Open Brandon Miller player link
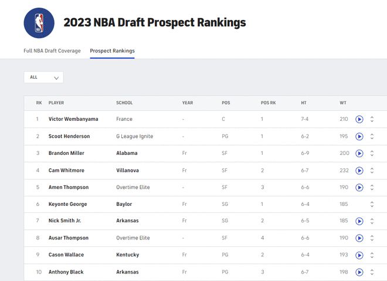Viewport: 387px width, 281px height. click(66, 153)
